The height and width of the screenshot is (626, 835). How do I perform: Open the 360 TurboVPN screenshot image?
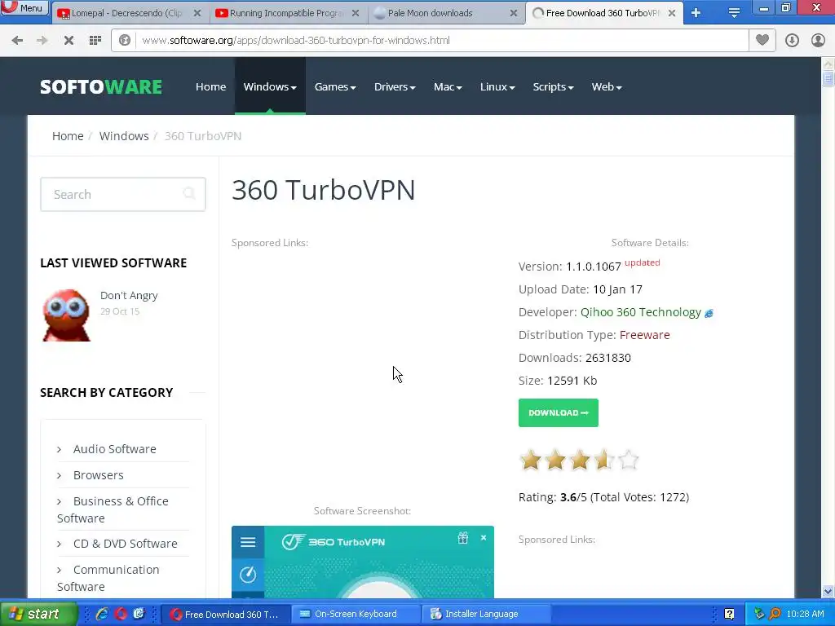click(x=363, y=562)
